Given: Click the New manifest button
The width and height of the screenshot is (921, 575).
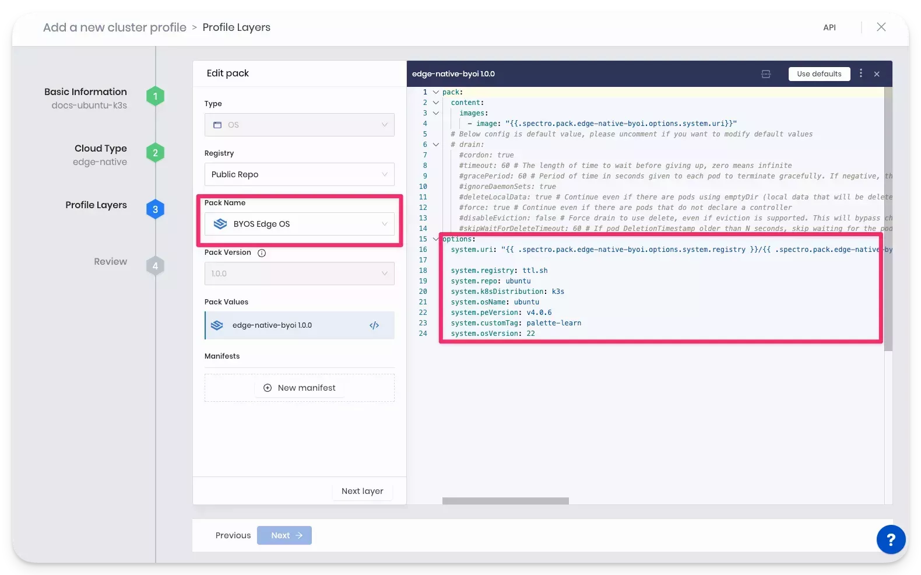Looking at the screenshot, I should pyautogui.click(x=300, y=388).
